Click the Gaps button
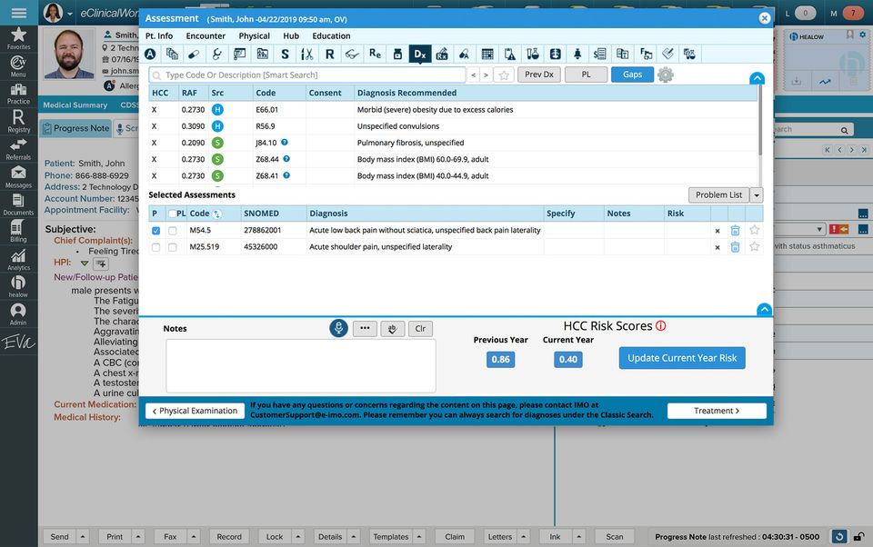Viewport: 873px width, 547px height. pos(632,75)
